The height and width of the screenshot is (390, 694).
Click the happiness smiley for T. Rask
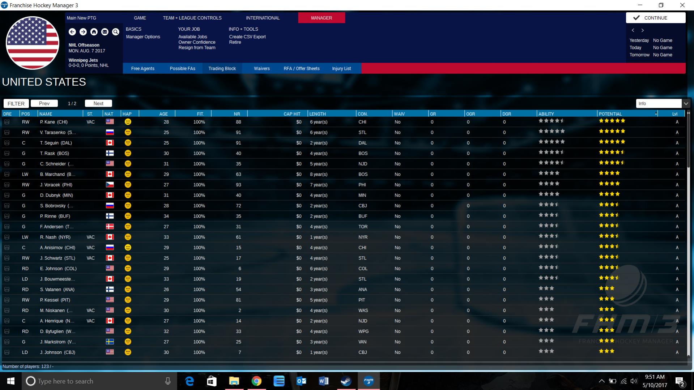coord(128,153)
